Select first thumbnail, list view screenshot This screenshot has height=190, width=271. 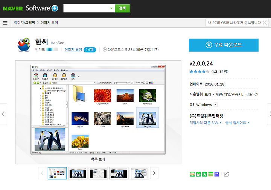[x=57, y=173]
